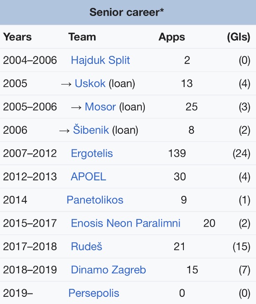Follow the Enosis Neon Paralimni link

pyautogui.click(x=125, y=223)
